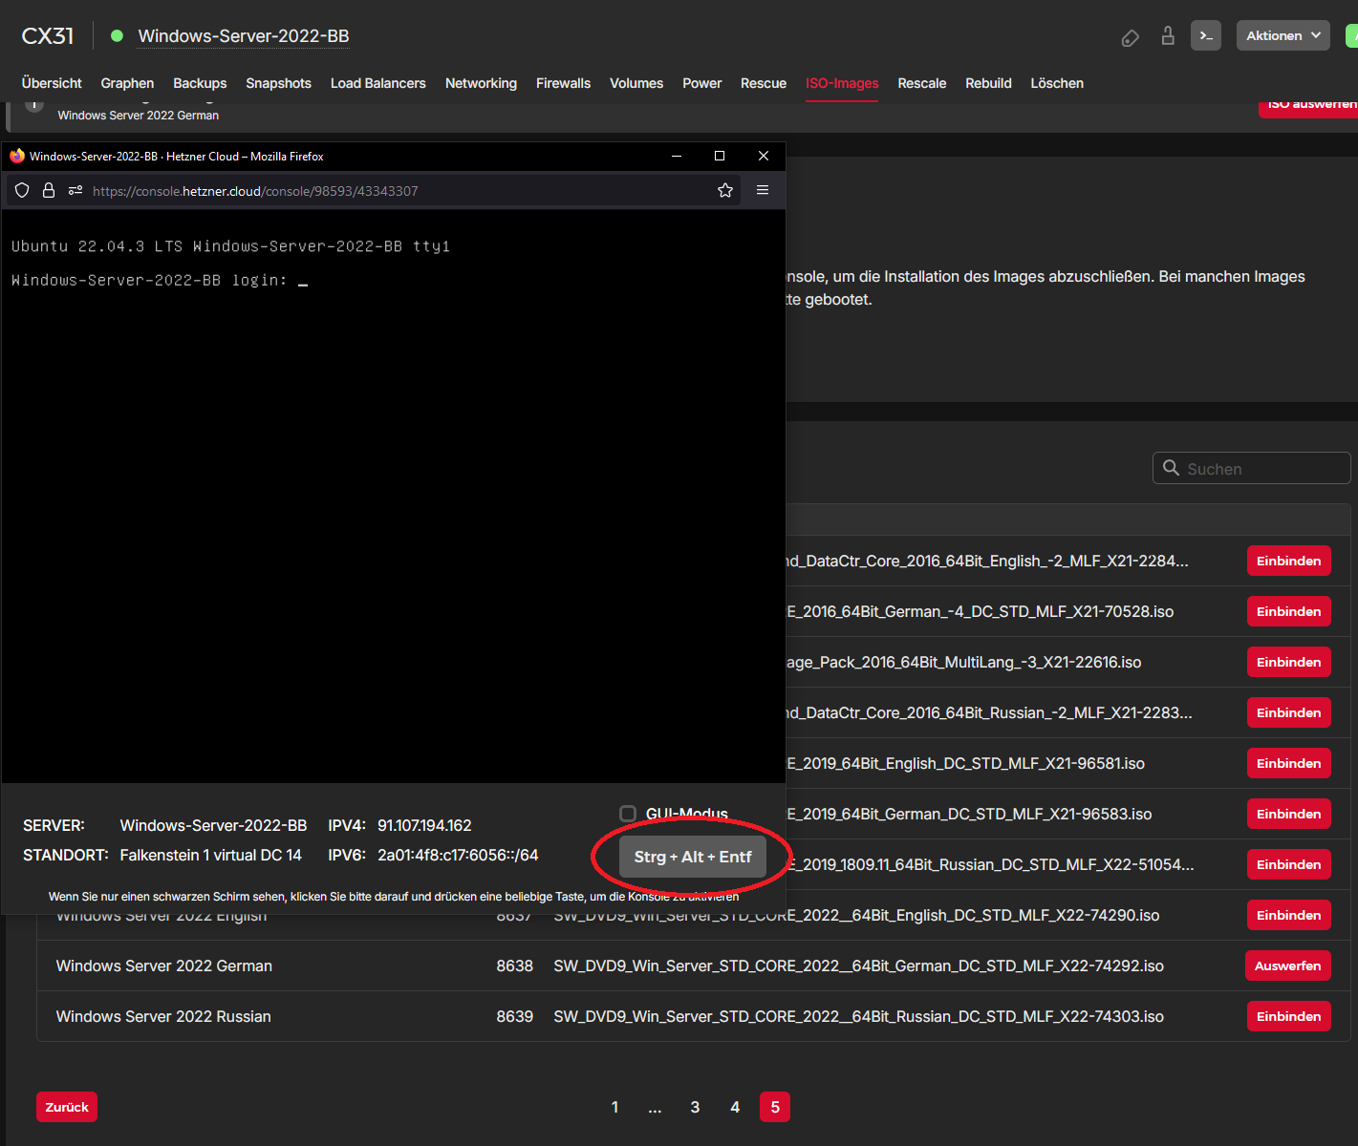The width and height of the screenshot is (1358, 1146).
Task: Click the permissions icon in address bar
Action: (x=75, y=190)
